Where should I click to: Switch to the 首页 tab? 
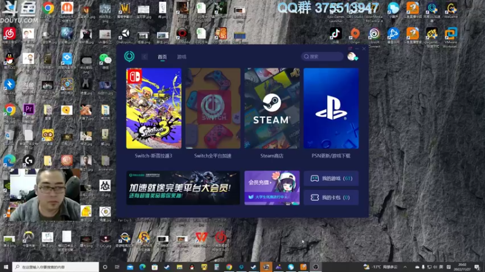[162, 57]
